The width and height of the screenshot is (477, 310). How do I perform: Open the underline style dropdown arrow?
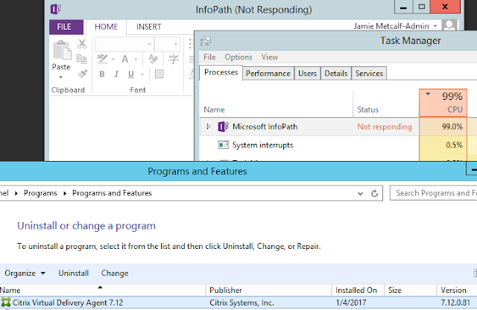142,75
